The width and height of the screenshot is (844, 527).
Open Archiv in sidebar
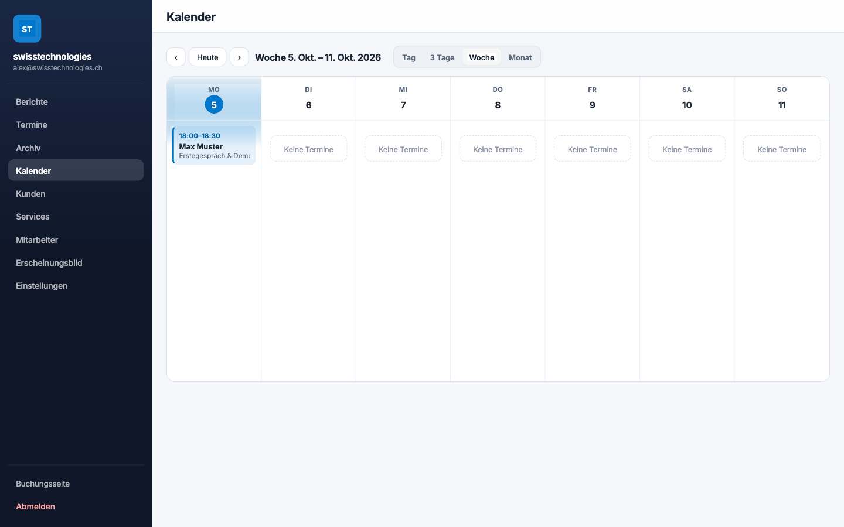76,148
